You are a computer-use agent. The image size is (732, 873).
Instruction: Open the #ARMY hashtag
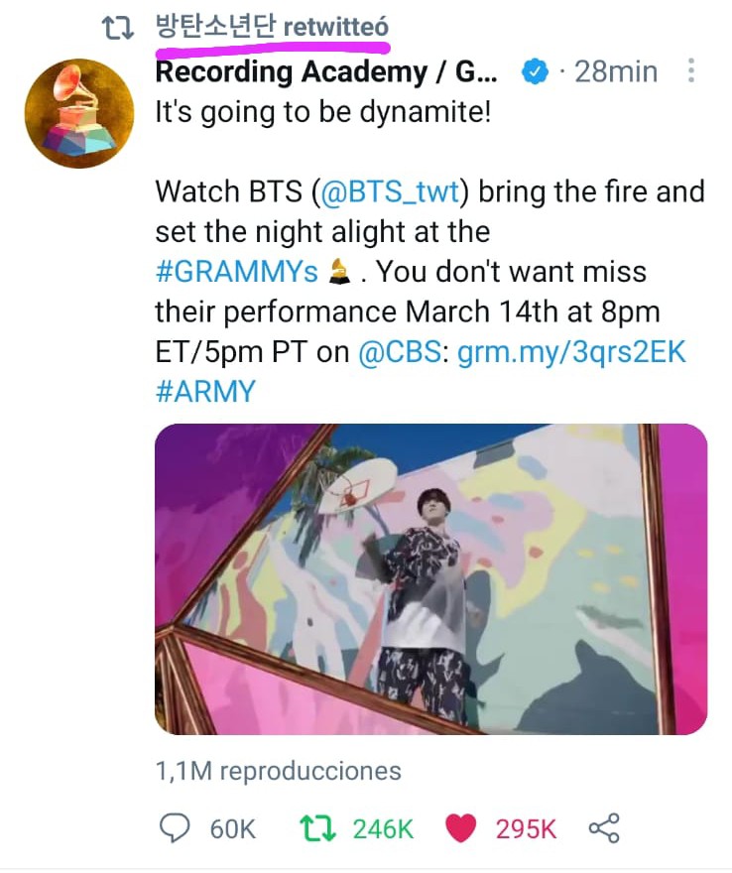coord(205,391)
